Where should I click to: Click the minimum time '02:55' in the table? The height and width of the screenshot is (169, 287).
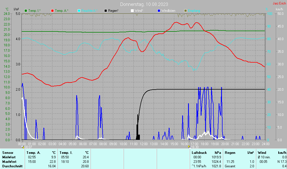click(32, 157)
